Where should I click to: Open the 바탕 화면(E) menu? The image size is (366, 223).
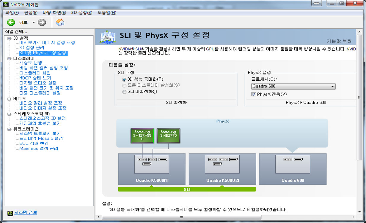click(54, 12)
